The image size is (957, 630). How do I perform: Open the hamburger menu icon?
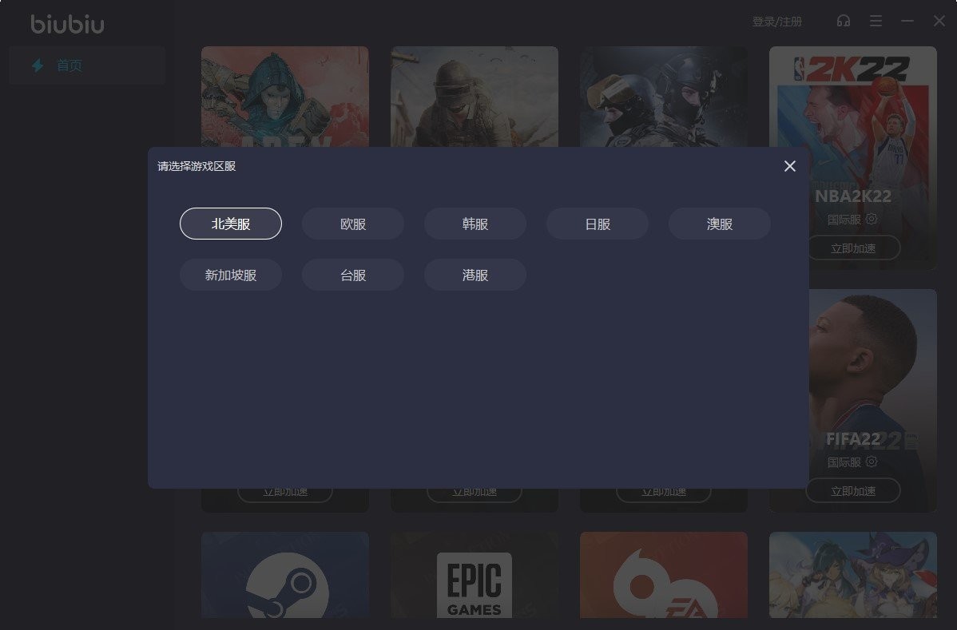click(x=876, y=22)
